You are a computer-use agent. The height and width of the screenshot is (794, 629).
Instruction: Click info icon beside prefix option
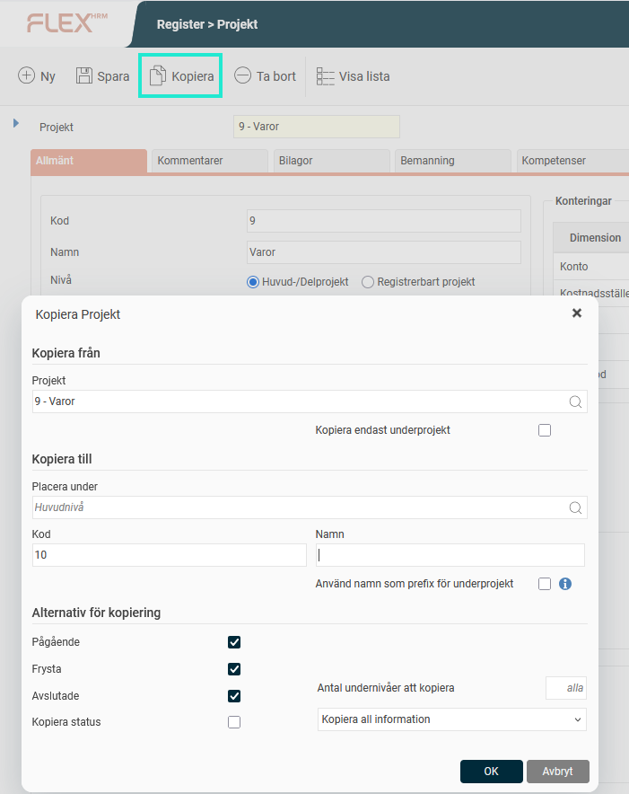click(x=565, y=584)
